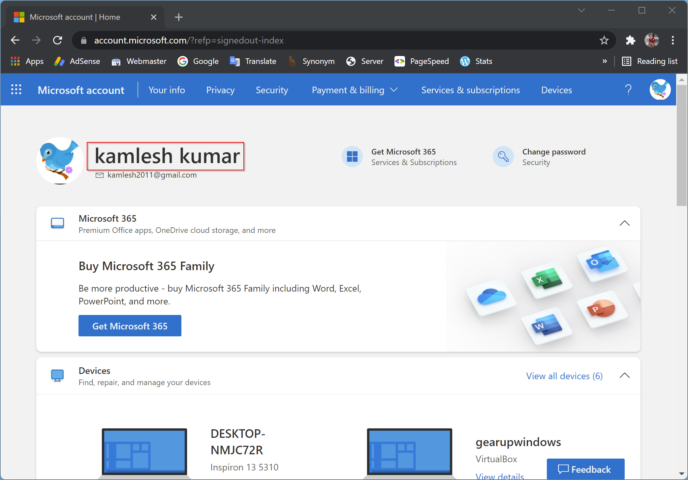This screenshot has height=480, width=688.
Task: Open the Apps bookmark grid
Action: (x=27, y=61)
